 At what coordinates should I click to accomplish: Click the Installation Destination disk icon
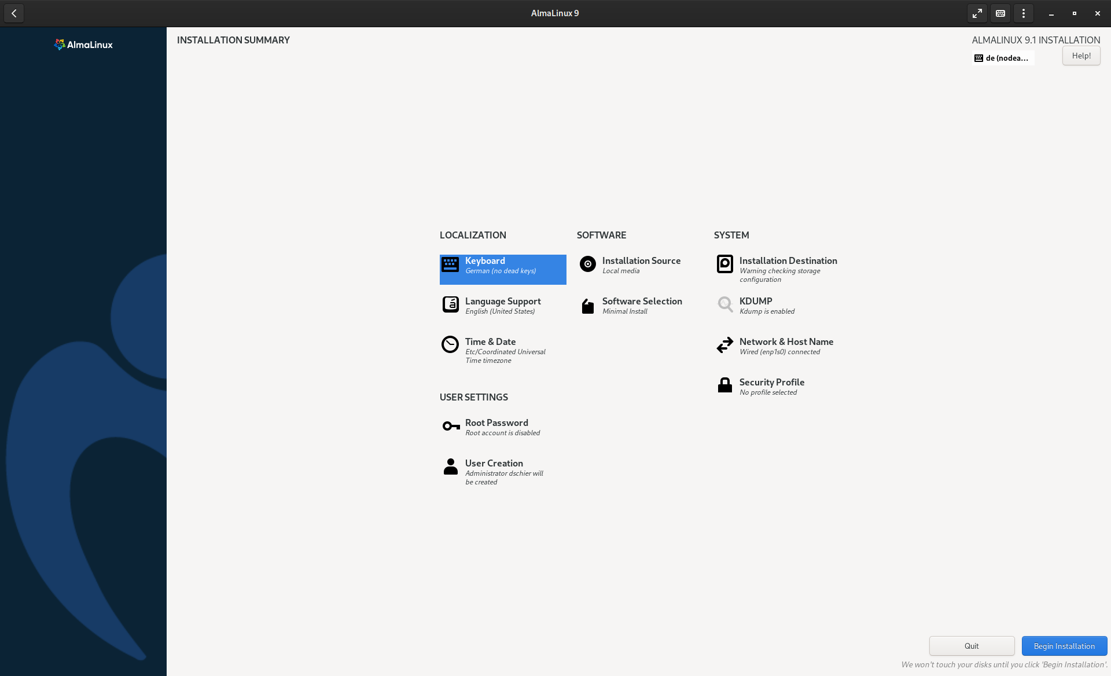click(724, 264)
